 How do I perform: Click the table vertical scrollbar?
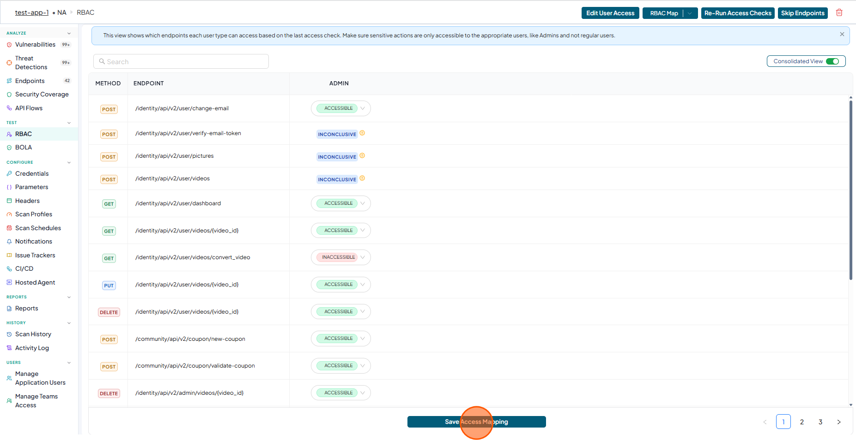850,190
